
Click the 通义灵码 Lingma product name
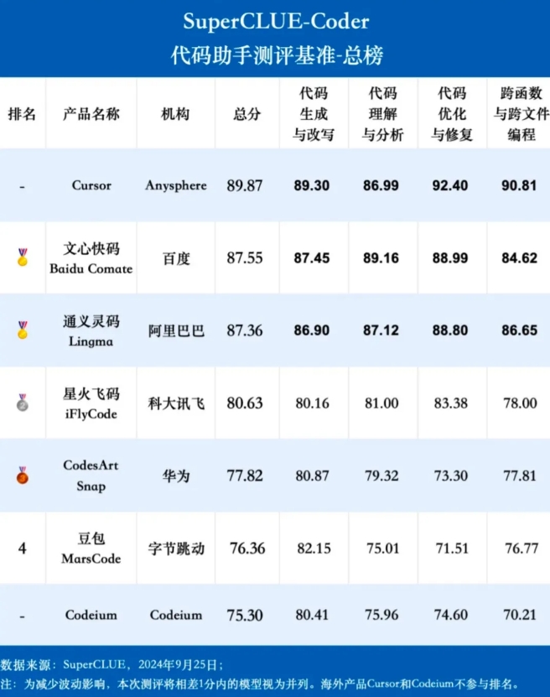91,330
